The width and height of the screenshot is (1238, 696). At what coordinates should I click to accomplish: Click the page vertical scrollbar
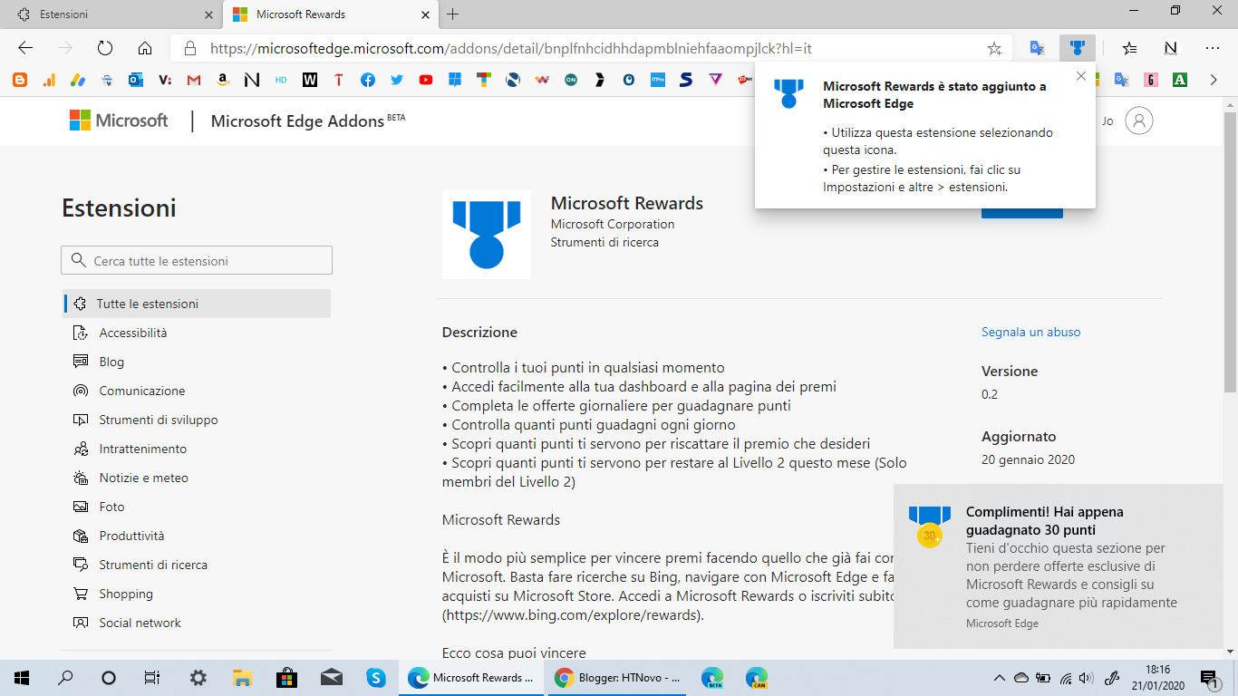click(1230, 252)
